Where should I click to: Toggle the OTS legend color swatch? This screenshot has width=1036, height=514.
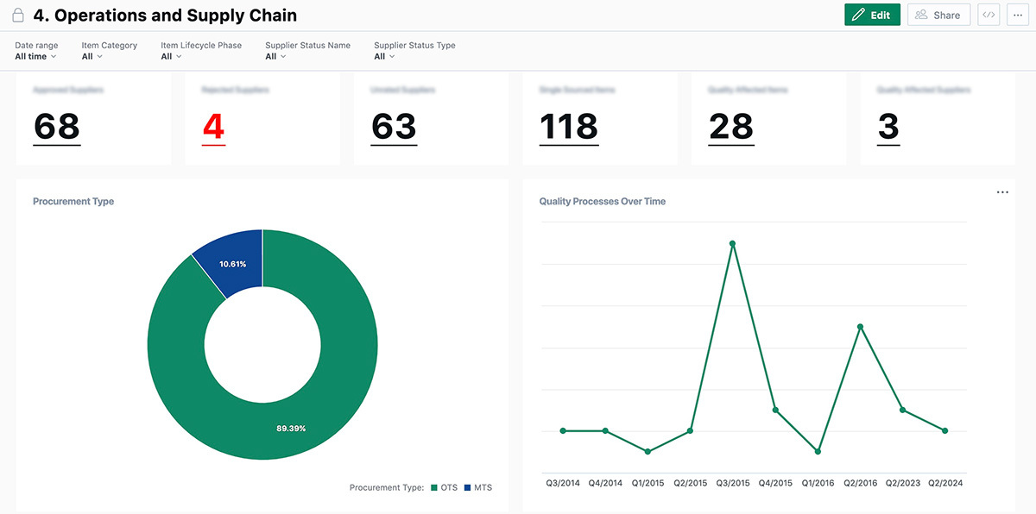point(433,488)
